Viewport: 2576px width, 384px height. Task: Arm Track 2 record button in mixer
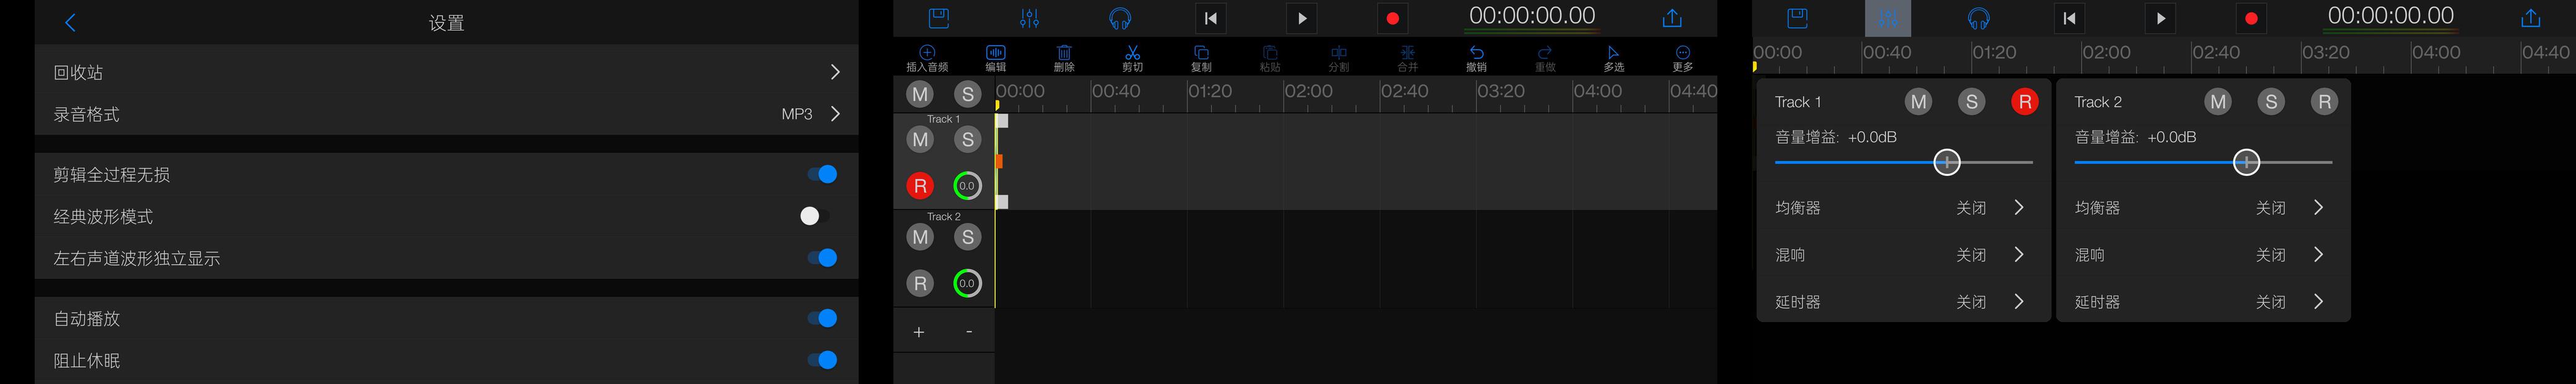[2324, 101]
